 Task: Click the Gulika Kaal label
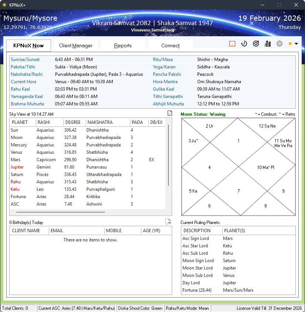tap(164, 89)
